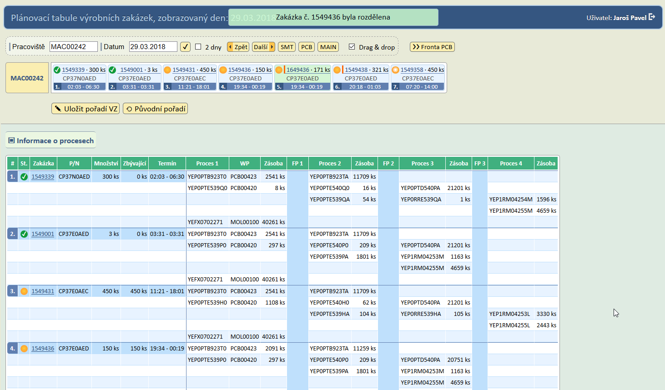Enable the 2 dny checkbox
Image resolution: width=665 pixels, height=390 pixels.
[x=198, y=47]
